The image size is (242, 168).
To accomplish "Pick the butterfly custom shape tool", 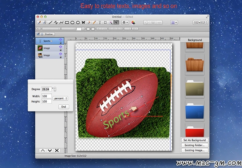I will (x=83, y=22).
